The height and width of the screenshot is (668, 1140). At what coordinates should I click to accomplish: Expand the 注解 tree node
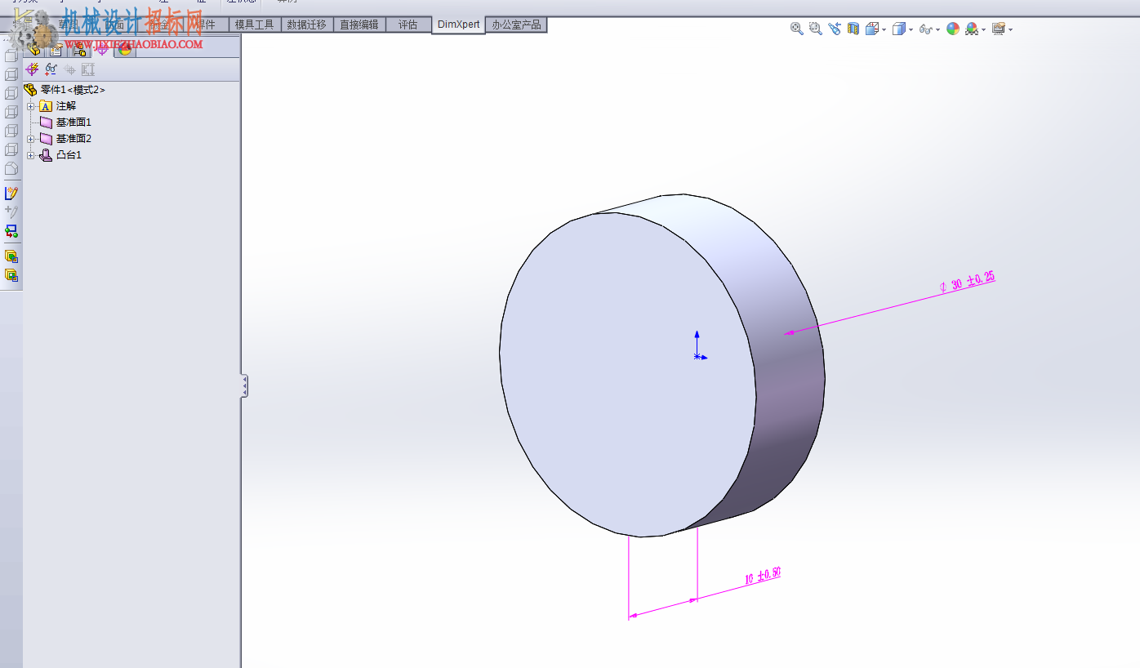pos(30,106)
